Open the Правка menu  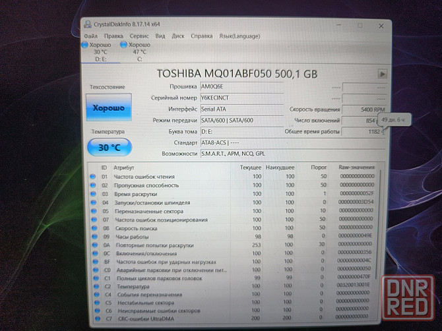tap(113, 36)
